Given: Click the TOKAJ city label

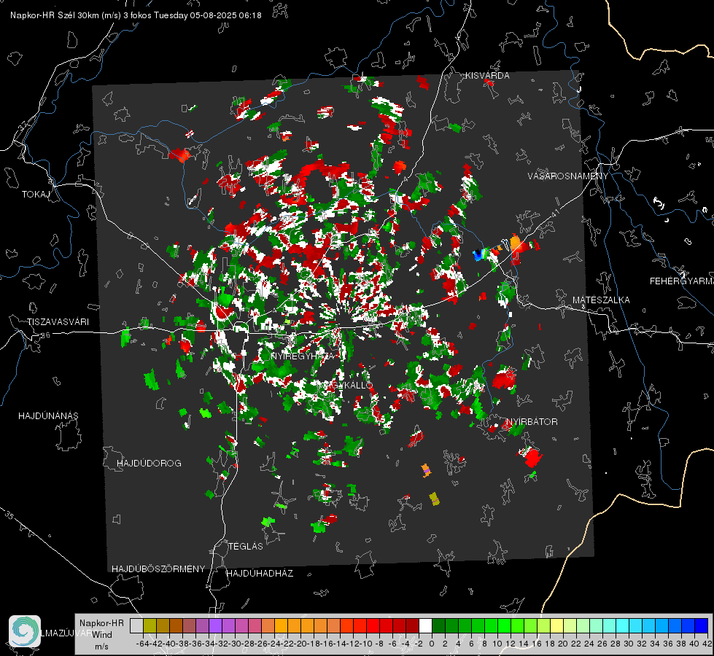Looking at the screenshot, I should pos(36,195).
